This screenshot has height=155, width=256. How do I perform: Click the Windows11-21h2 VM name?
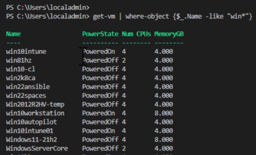[x=32, y=140]
